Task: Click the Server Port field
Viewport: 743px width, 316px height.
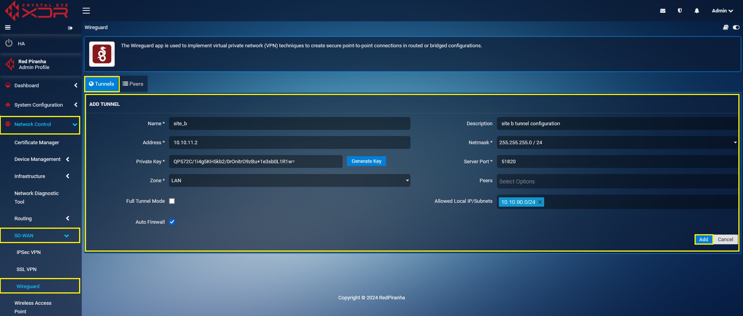Action: pos(617,162)
